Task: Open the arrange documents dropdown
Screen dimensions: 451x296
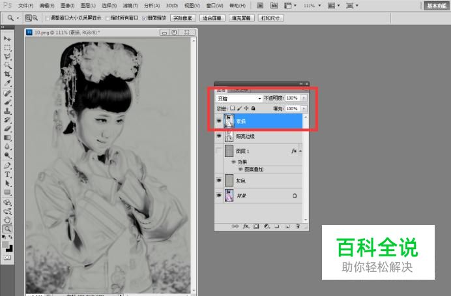Action: tap(334, 5)
